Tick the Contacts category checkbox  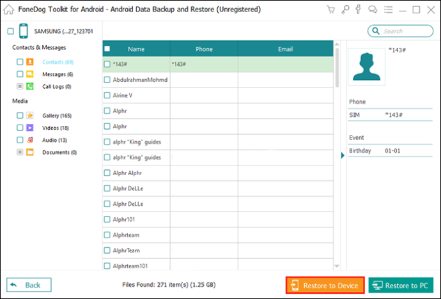coord(20,61)
